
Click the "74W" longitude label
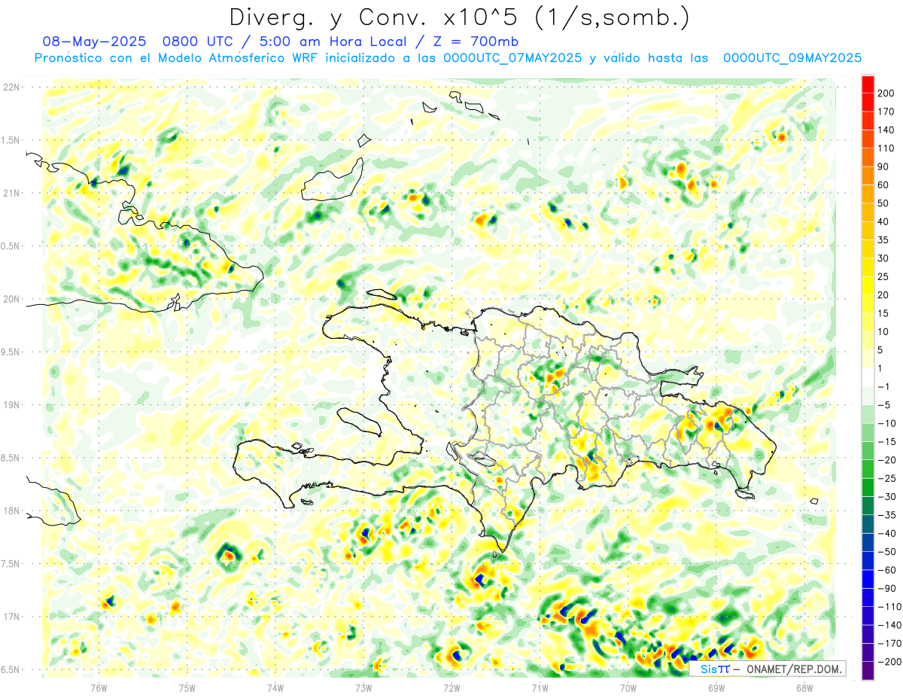coord(275,687)
